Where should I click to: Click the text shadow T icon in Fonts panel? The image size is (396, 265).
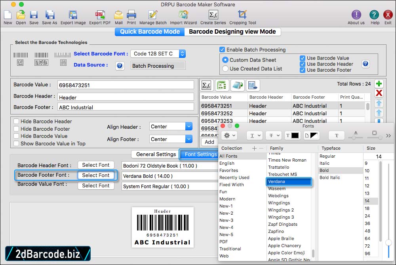click(336, 135)
